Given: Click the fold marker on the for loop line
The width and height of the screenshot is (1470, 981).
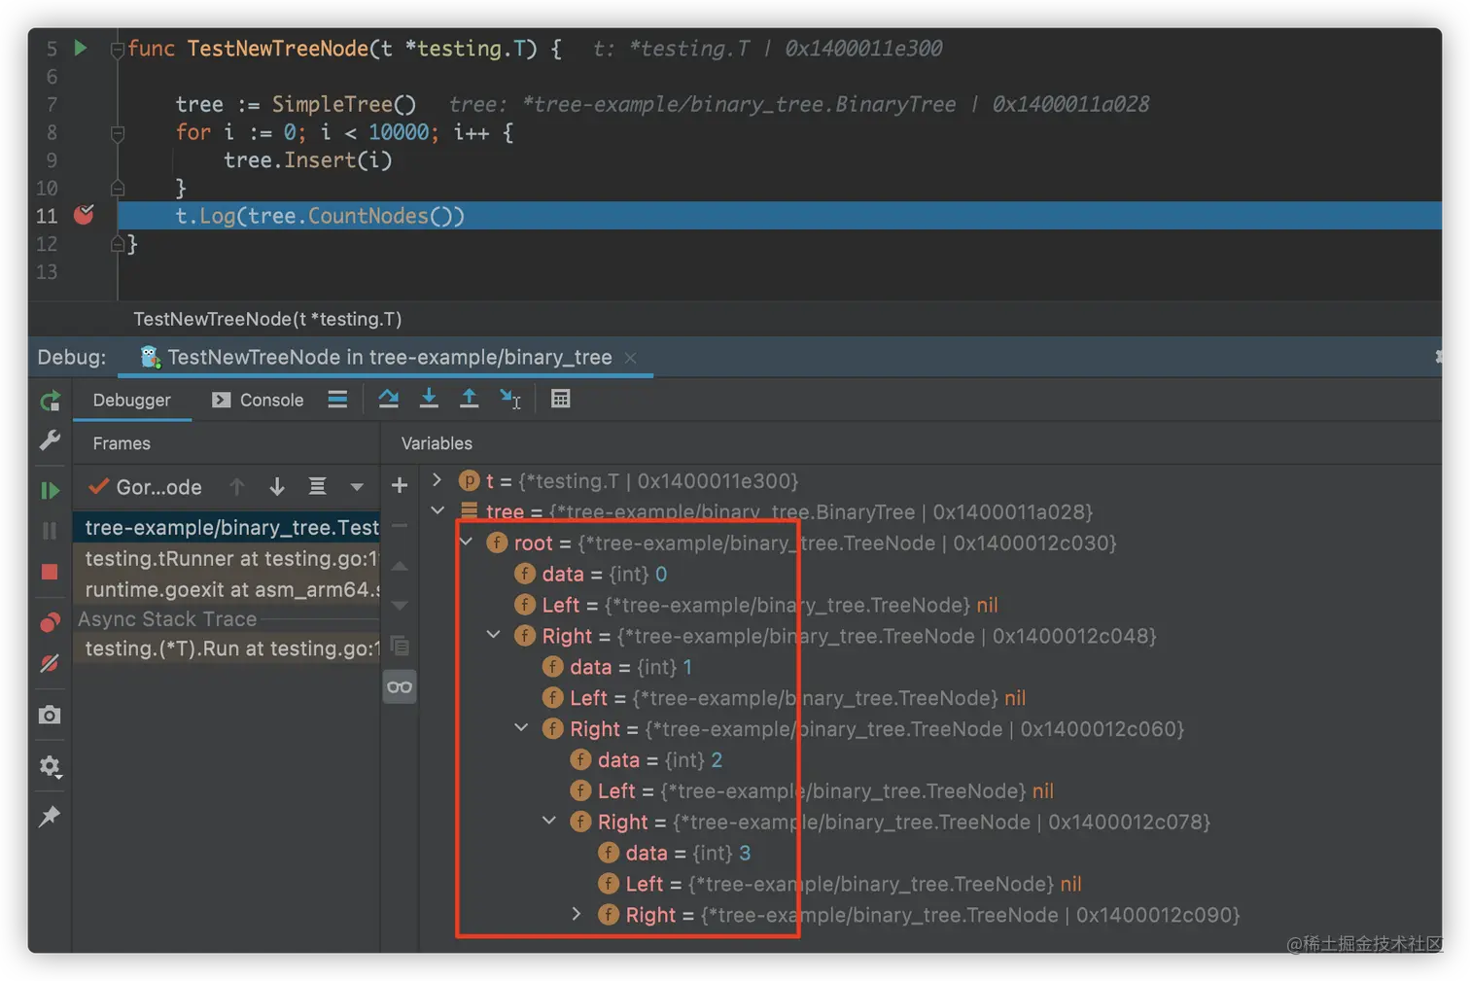Looking at the screenshot, I should [x=118, y=132].
